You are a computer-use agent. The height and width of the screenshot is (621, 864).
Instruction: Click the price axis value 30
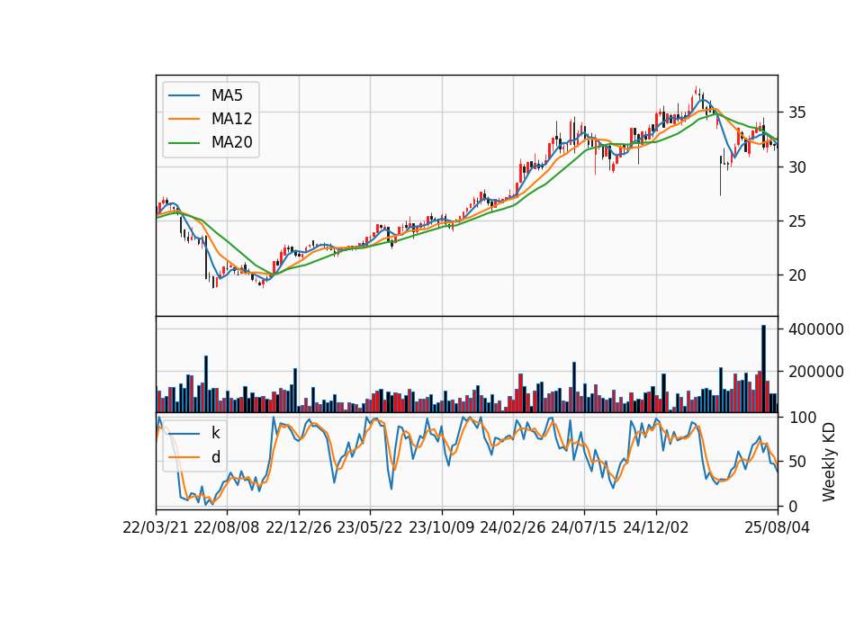click(x=797, y=167)
